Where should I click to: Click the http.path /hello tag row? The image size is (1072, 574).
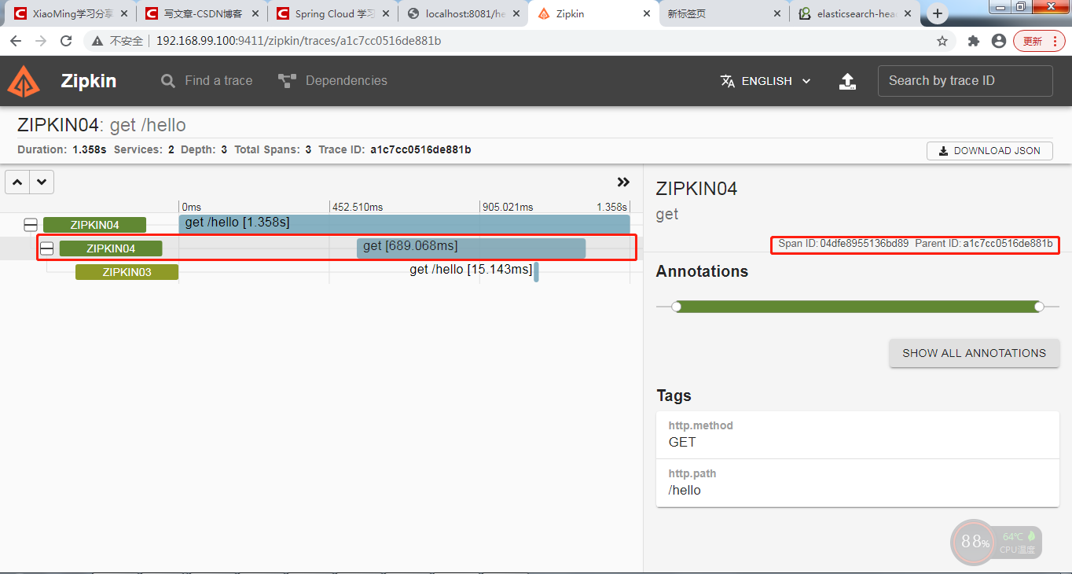tap(857, 482)
